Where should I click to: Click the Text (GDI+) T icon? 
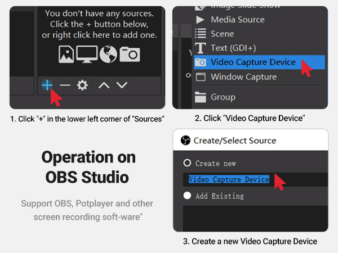(x=200, y=48)
